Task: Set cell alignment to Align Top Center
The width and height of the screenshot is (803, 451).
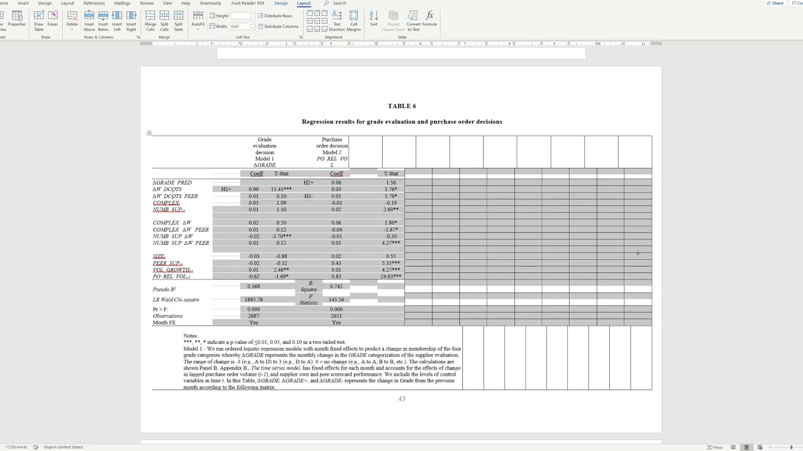Action: click(317, 13)
